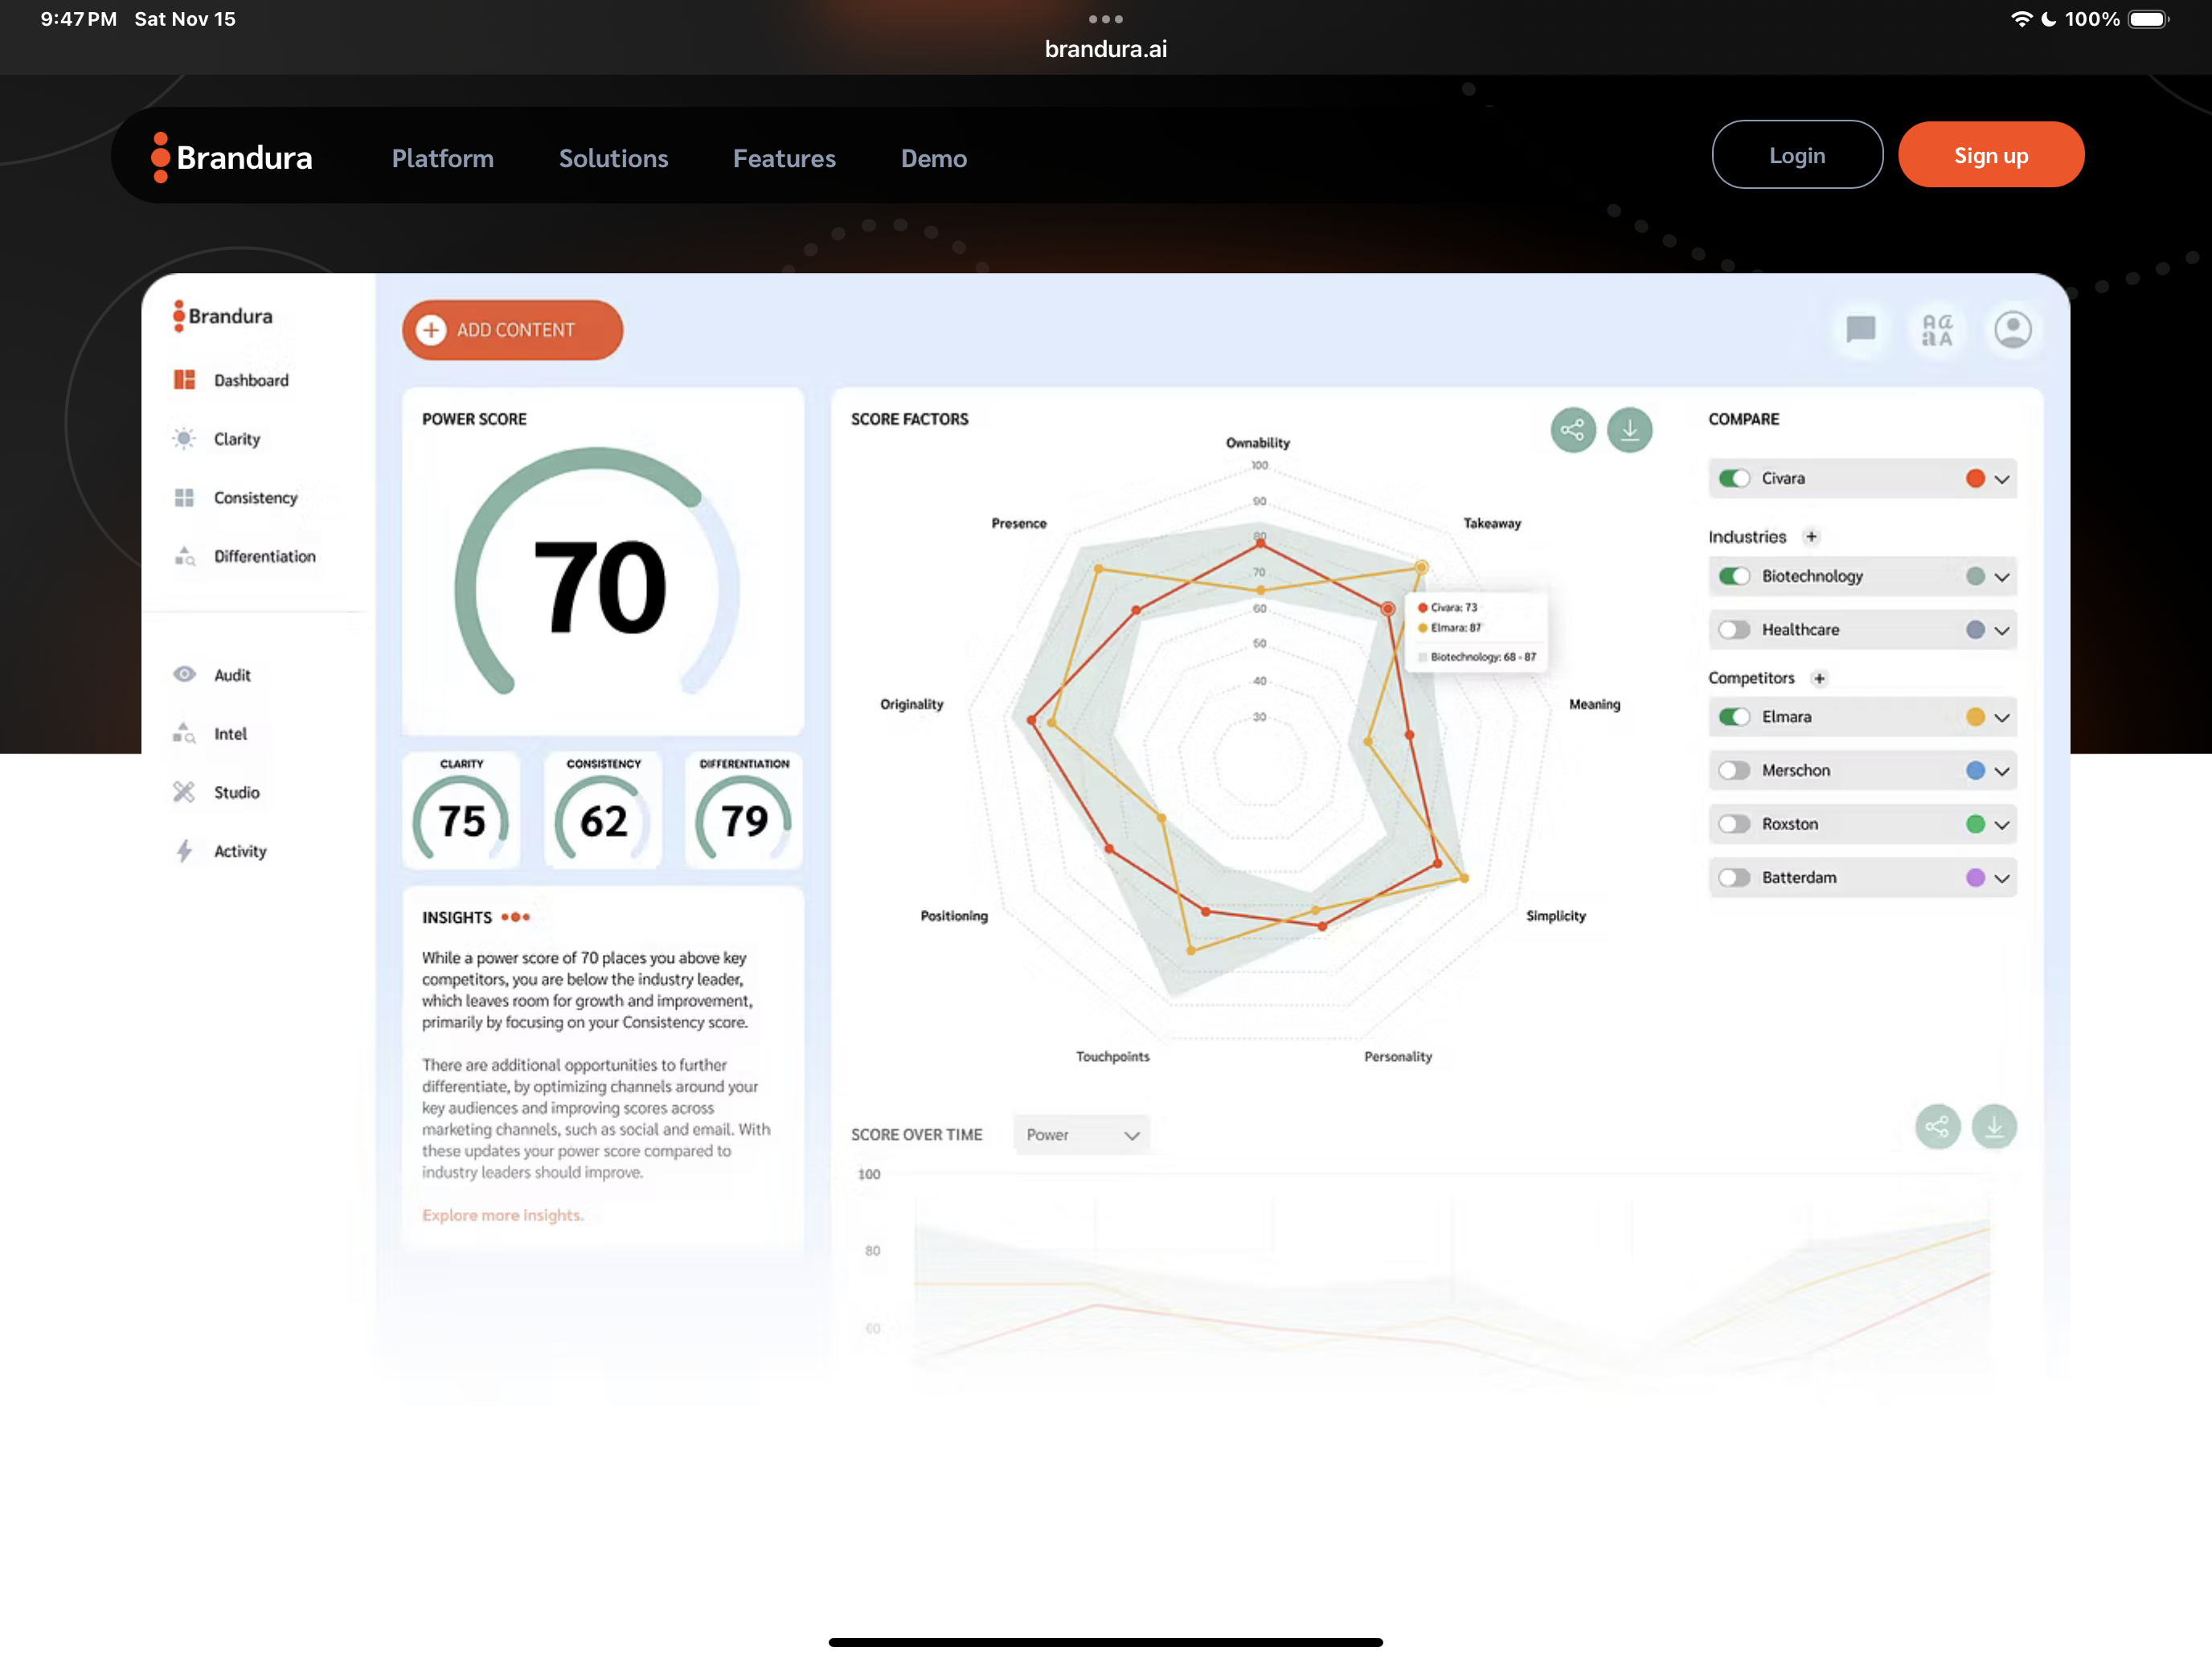The width and height of the screenshot is (2212, 1659).
Task: Download the Score Factors chart
Action: [1629, 430]
